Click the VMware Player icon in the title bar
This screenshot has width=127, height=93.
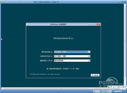[2, 2]
